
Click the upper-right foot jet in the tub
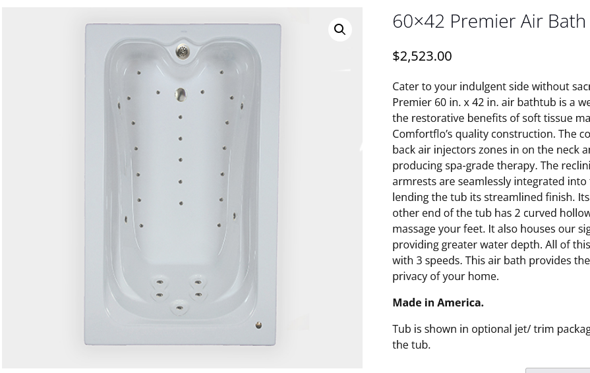pos(198,283)
